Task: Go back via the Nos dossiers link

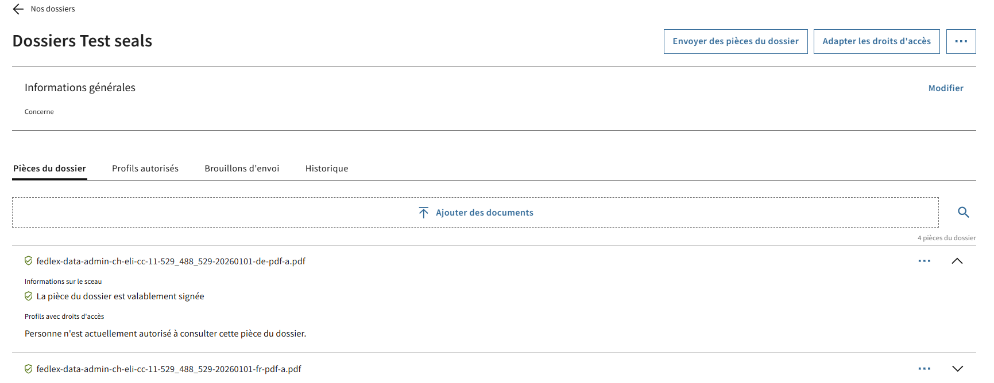Action: point(53,9)
